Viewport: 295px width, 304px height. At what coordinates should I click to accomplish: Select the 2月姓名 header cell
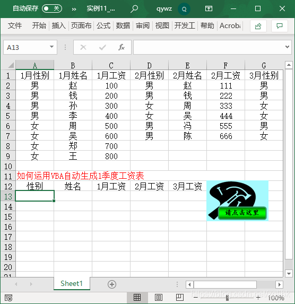click(x=187, y=75)
